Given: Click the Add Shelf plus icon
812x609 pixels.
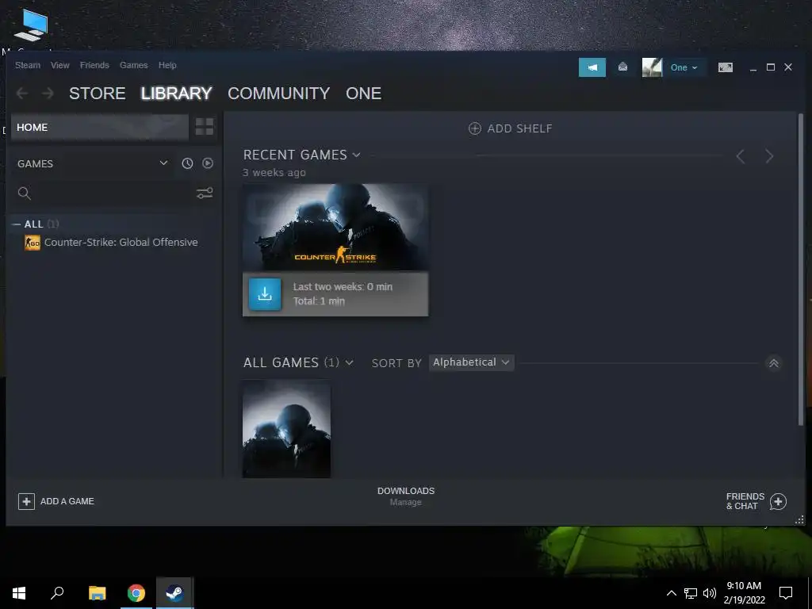Looking at the screenshot, I should (474, 128).
